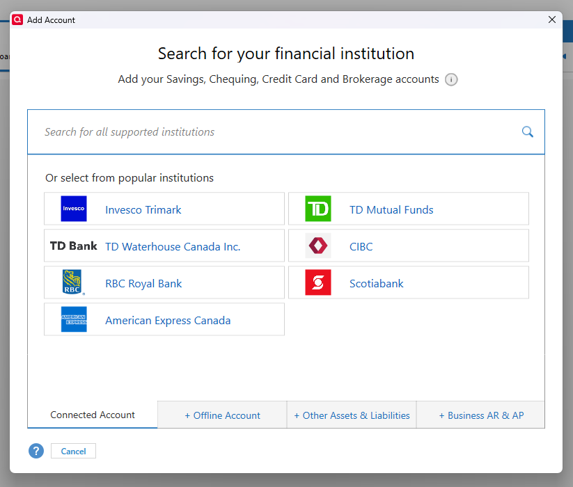This screenshot has width=573, height=487.
Task: Click the TD Bank logo text
Action: [x=73, y=246]
